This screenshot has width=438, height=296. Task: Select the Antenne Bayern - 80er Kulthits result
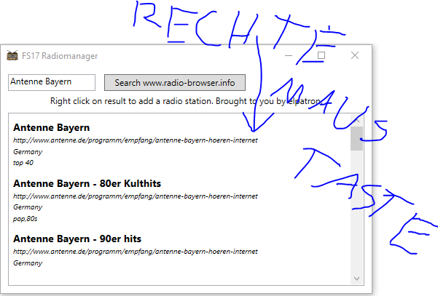pyautogui.click(x=87, y=184)
